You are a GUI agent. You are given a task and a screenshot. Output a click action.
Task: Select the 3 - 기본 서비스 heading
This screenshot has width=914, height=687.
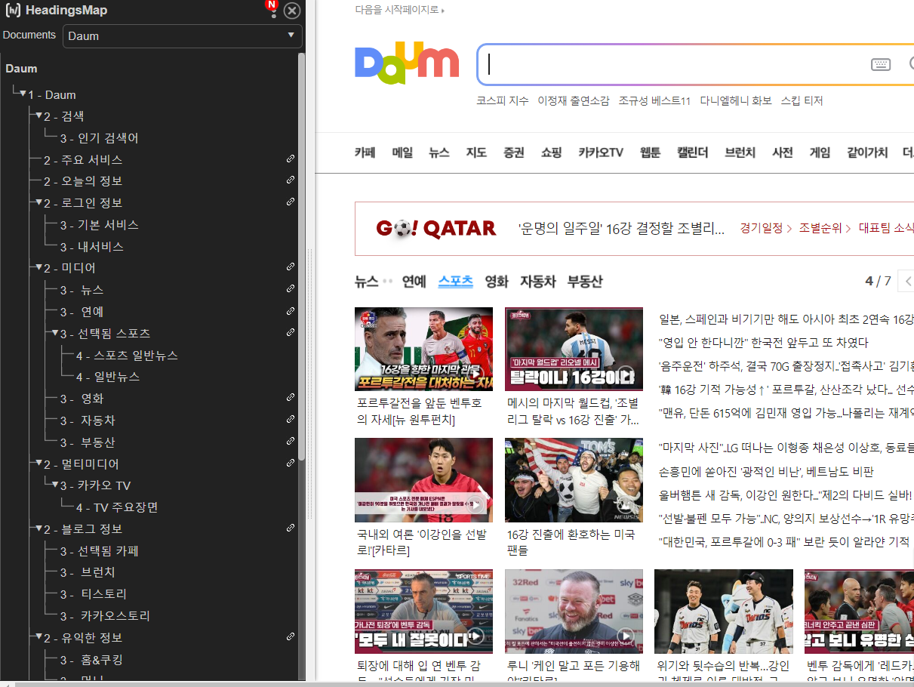pos(100,225)
